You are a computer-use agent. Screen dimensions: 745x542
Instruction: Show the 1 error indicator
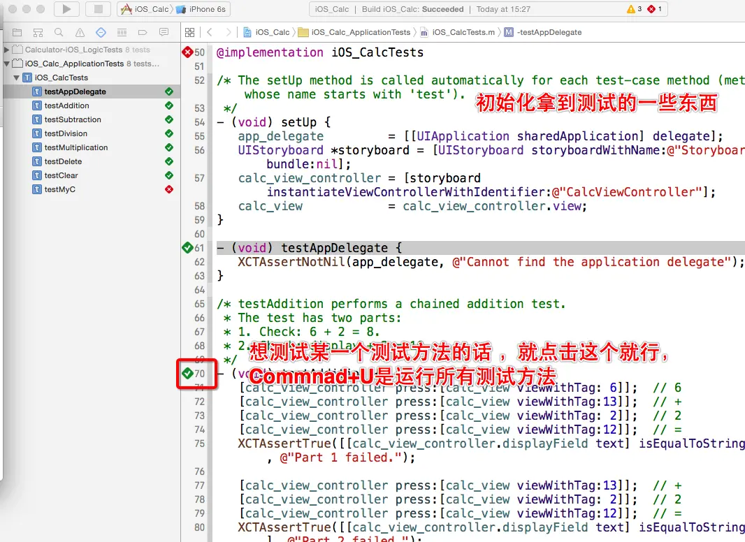tap(655, 9)
